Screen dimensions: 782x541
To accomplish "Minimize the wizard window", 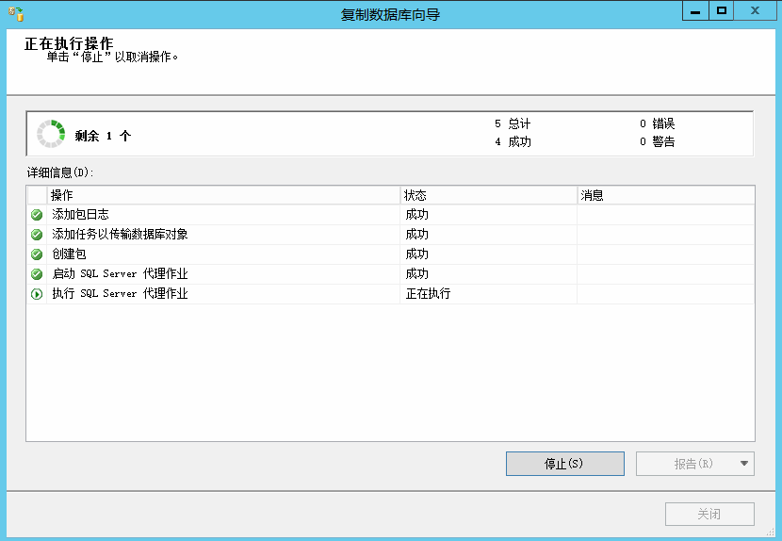I will (694, 10).
